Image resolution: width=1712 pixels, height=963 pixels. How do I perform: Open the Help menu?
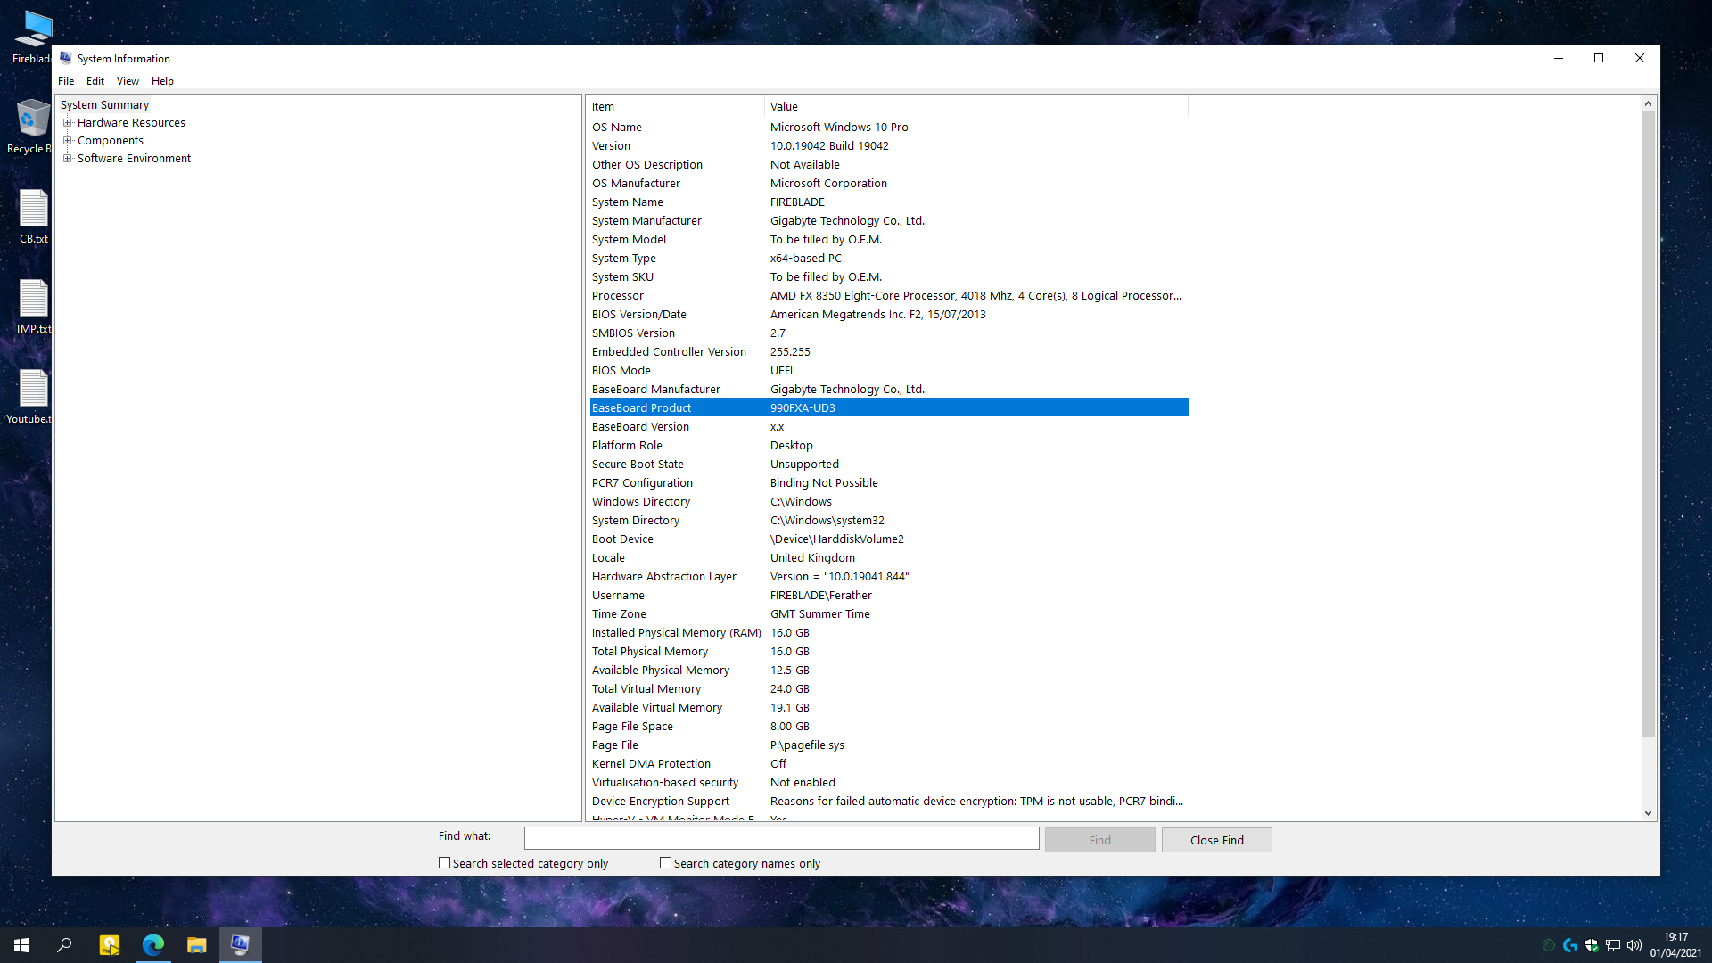[162, 81]
